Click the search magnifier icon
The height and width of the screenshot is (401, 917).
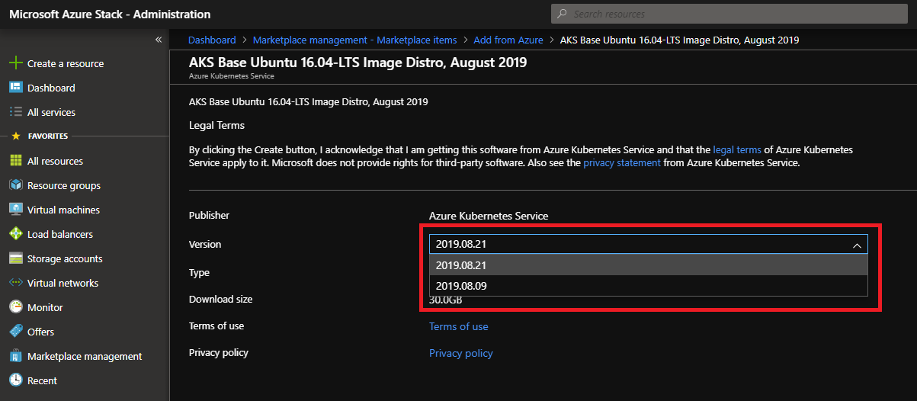point(563,14)
